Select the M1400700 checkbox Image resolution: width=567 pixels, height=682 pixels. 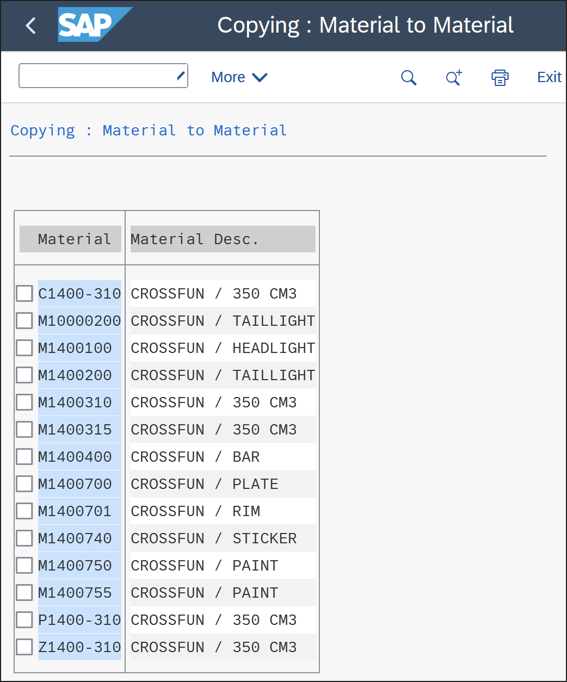(24, 484)
